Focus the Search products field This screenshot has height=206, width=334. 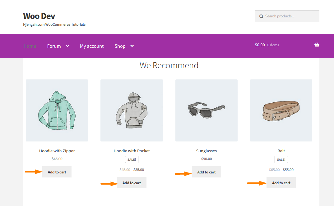287,16
